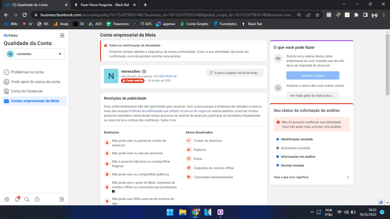The height and width of the screenshot is (219, 390).
Task: Click Ver visão geral do Status button
Action: click(x=313, y=95)
